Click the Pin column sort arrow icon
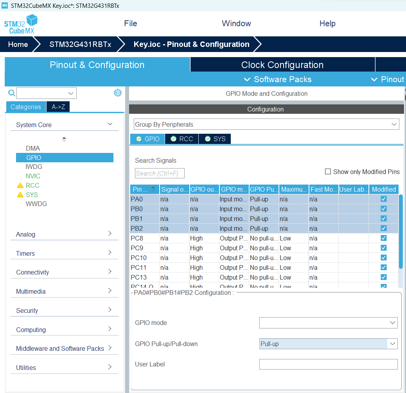406x393 pixels. (153, 189)
